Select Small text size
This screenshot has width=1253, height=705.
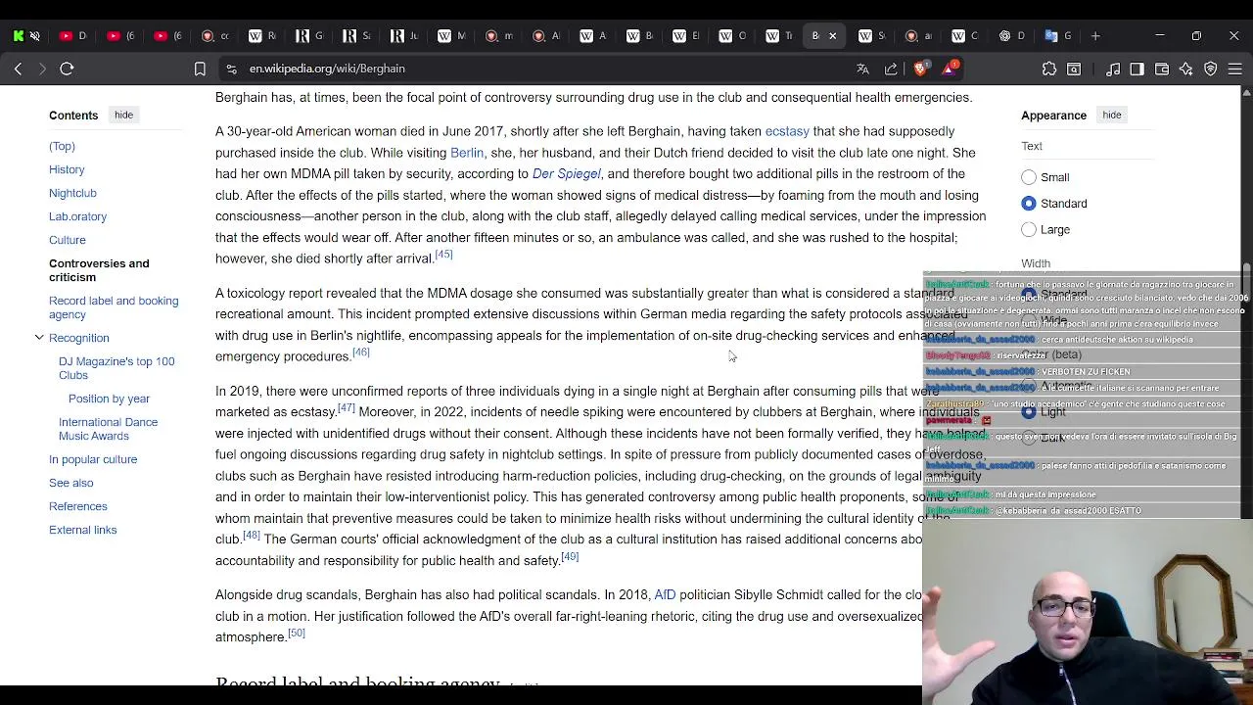click(x=1029, y=177)
